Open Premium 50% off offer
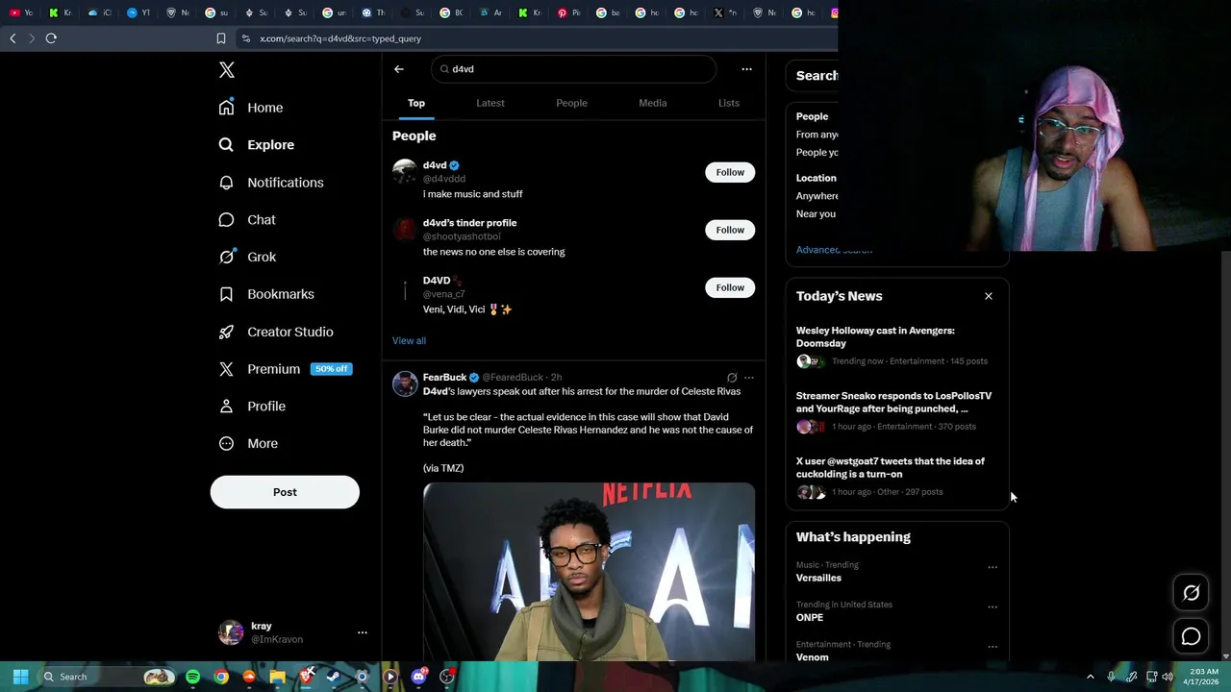This screenshot has width=1231, height=692. click(x=285, y=369)
